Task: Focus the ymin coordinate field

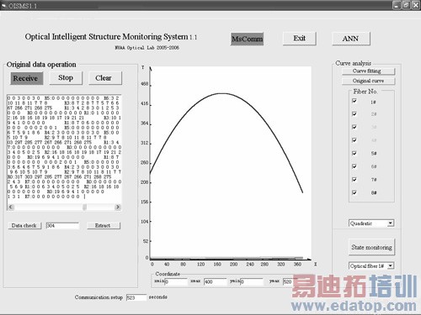Action: click(252, 281)
